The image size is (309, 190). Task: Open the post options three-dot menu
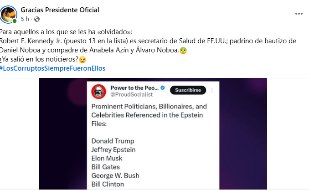pyautogui.click(x=299, y=14)
